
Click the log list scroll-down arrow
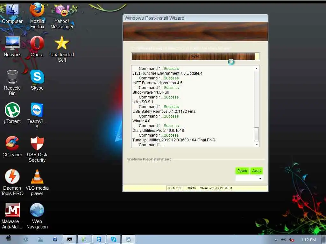[257, 145]
